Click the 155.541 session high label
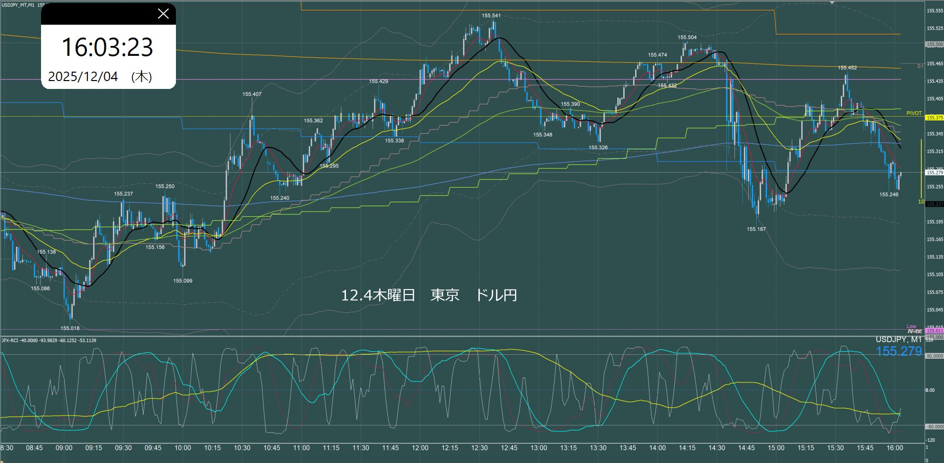This screenshot has width=944, height=463. [x=491, y=16]
